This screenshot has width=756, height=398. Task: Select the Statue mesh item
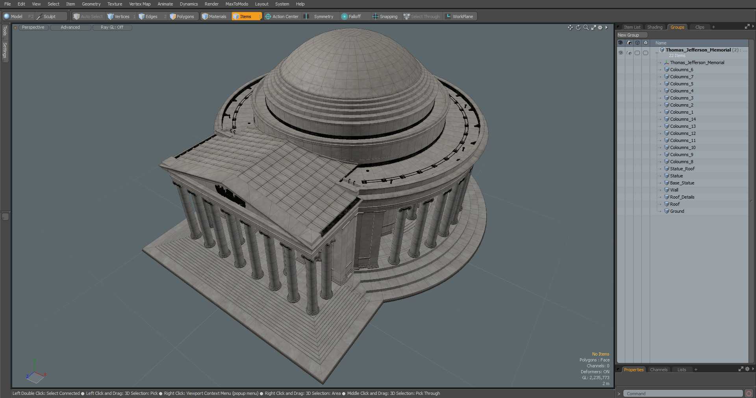tap(676, 176)
